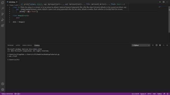The height and width of the screenshot is (95, 170).
Task: Click the scifi breadcrumb segment
Action: click(x=16, y=5)
